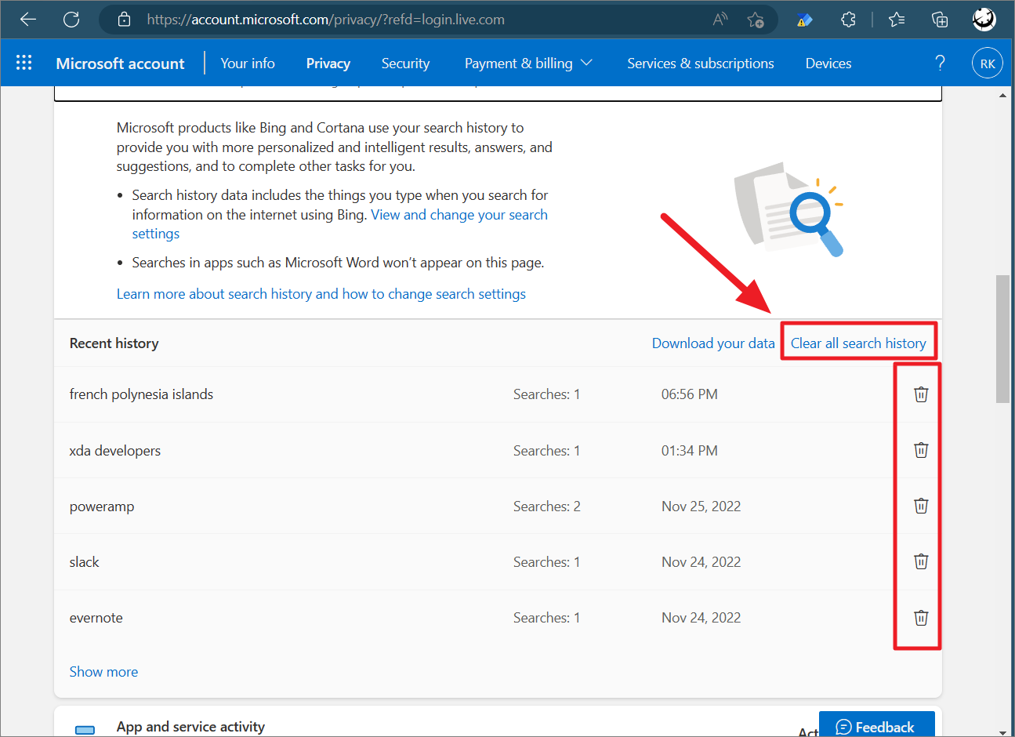The width and height of the screenshot is (1015, 737).
Task: Delete the slack search entry
Action: pos(920,561)
